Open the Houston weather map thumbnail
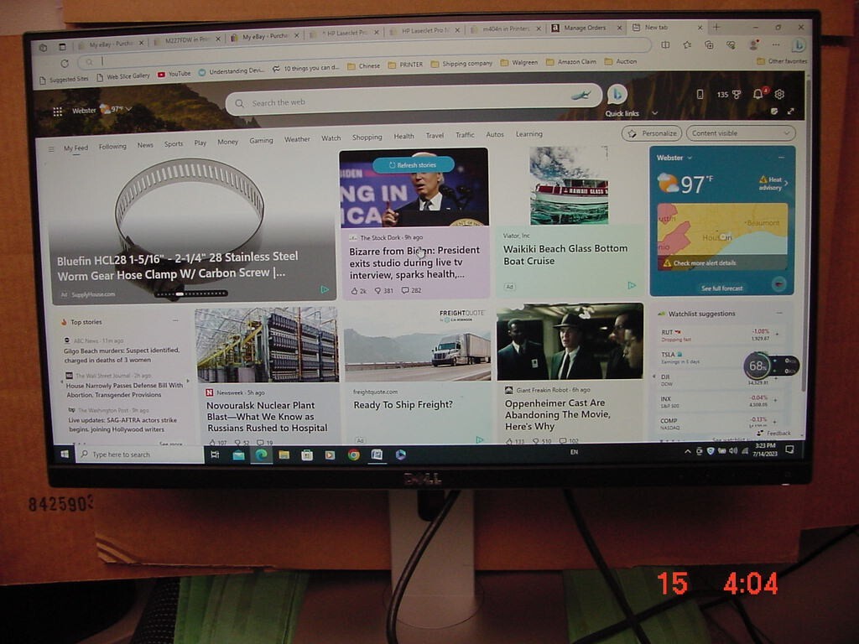 tap(722, 237)
